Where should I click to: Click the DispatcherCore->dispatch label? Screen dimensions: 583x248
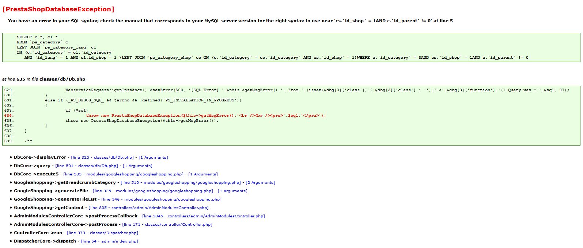point(45,241)
